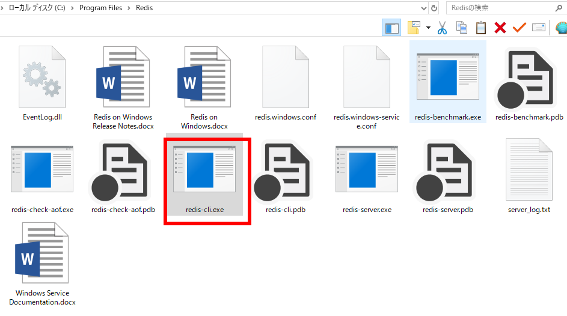Image resolution: width=567 pixels, height=316 pixels.
Task: Click Windows Service Documentation.docx filename label
Action: pos(42,297)
